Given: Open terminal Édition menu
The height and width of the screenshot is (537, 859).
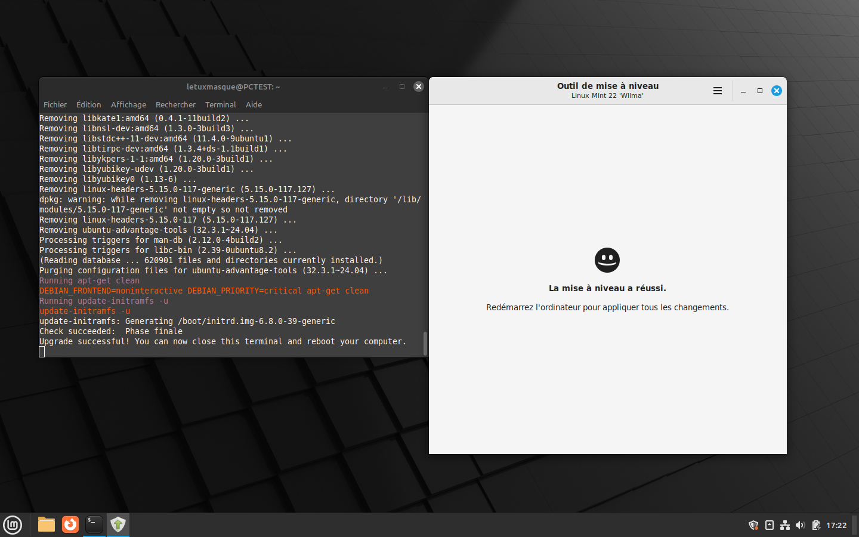Looking at the screenshot, I should (88, 104).
